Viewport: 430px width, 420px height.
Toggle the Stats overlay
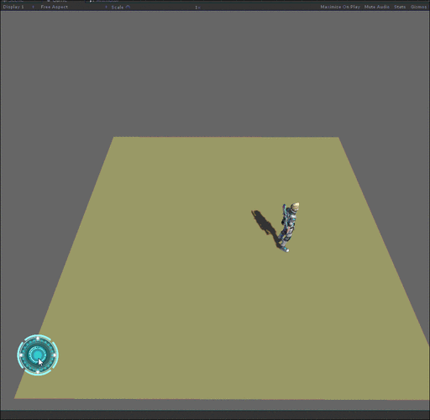tap(400, 7)
